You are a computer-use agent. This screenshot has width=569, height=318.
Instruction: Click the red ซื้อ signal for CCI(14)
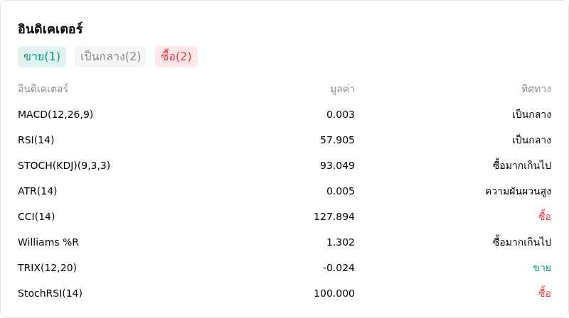coord(544,216)
